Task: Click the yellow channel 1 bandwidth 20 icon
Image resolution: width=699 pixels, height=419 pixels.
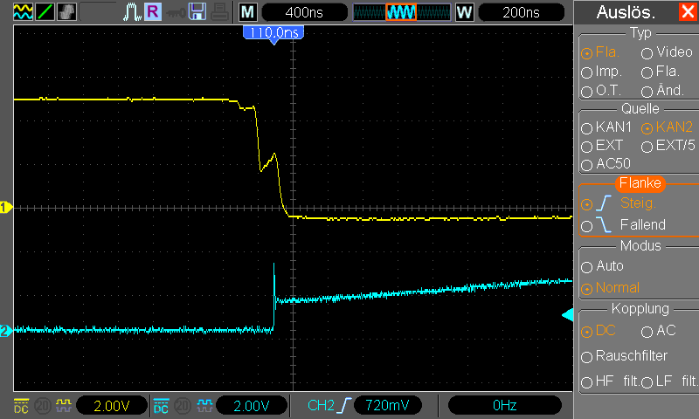Action: tap(42, 406)
